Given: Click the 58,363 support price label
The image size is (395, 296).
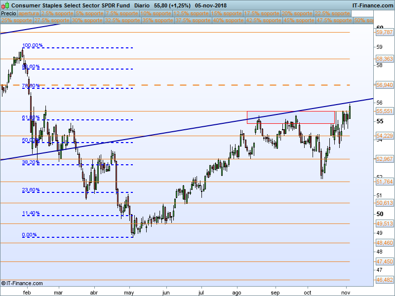Looking at the screenshot, I should click(385, 59).
